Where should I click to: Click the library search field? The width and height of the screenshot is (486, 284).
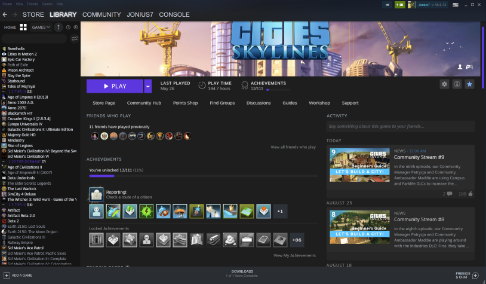tap(34, 38)
